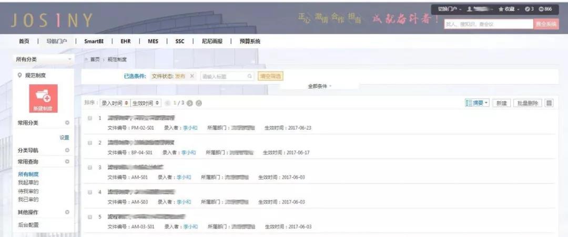The image size is (568, 237).
Task: Click the search magnifier in the title field
Action: click(x=250, y=76)
